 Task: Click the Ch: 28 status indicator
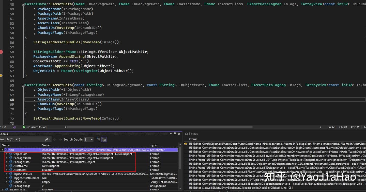point(343,127)
